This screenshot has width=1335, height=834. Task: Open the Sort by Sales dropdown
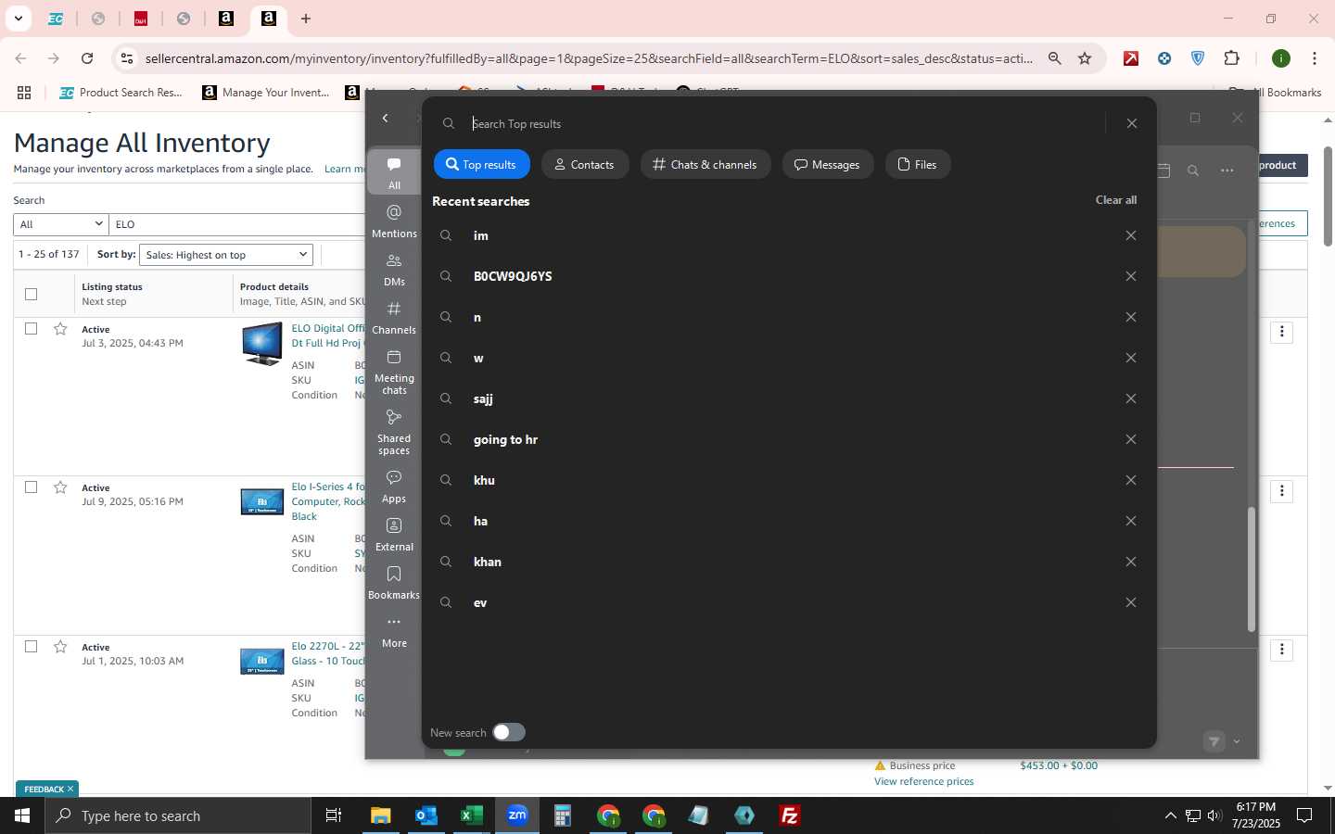coord(226,255)
